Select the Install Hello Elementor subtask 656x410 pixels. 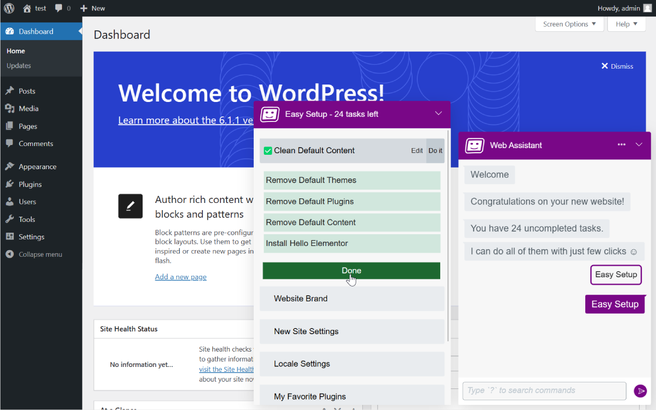[352, 243]
